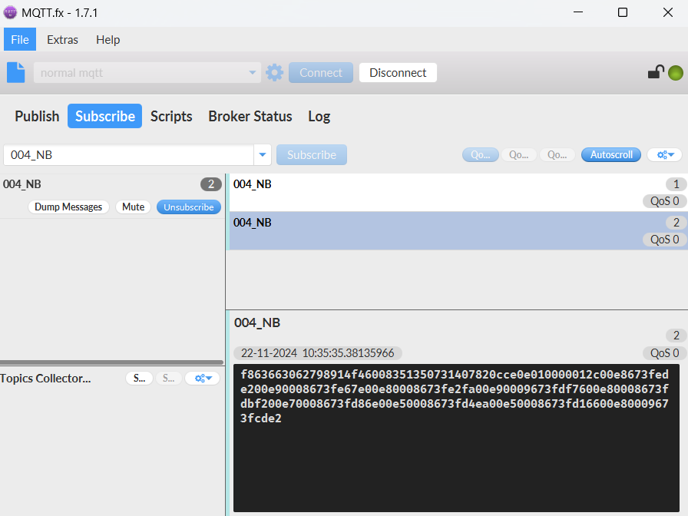
Task: Click Dump Messages for 004_NB
Action: [x=68, y=207]
